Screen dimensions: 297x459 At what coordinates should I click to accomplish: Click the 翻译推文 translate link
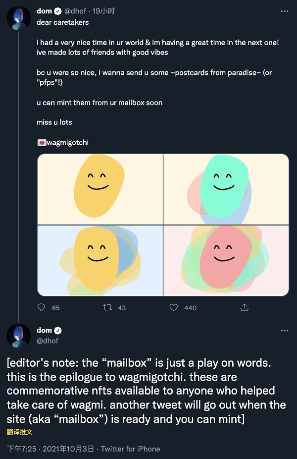[x=20, y=432]
